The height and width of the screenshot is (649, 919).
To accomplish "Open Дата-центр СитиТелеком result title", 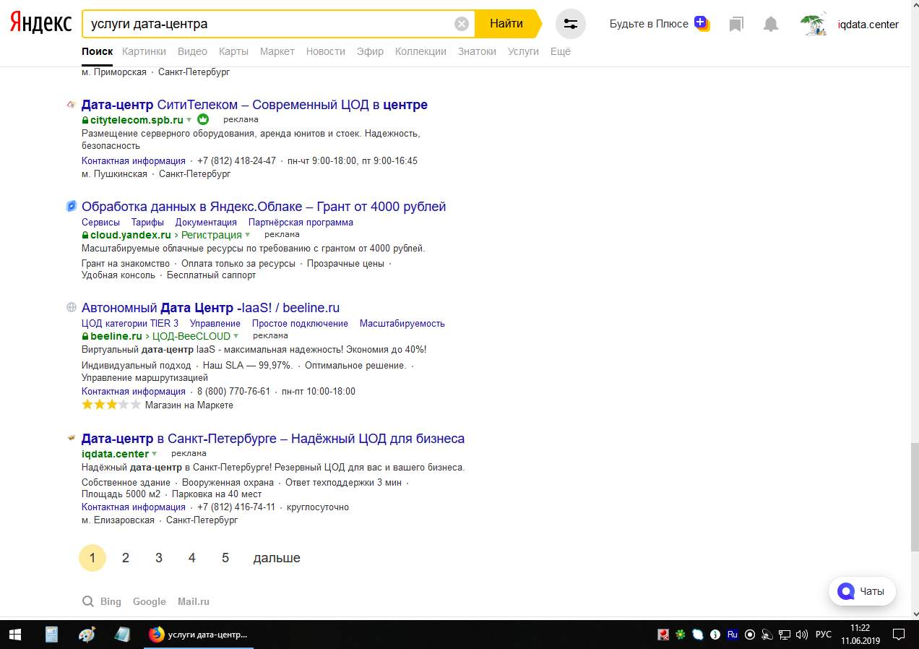I will (254, 105).
